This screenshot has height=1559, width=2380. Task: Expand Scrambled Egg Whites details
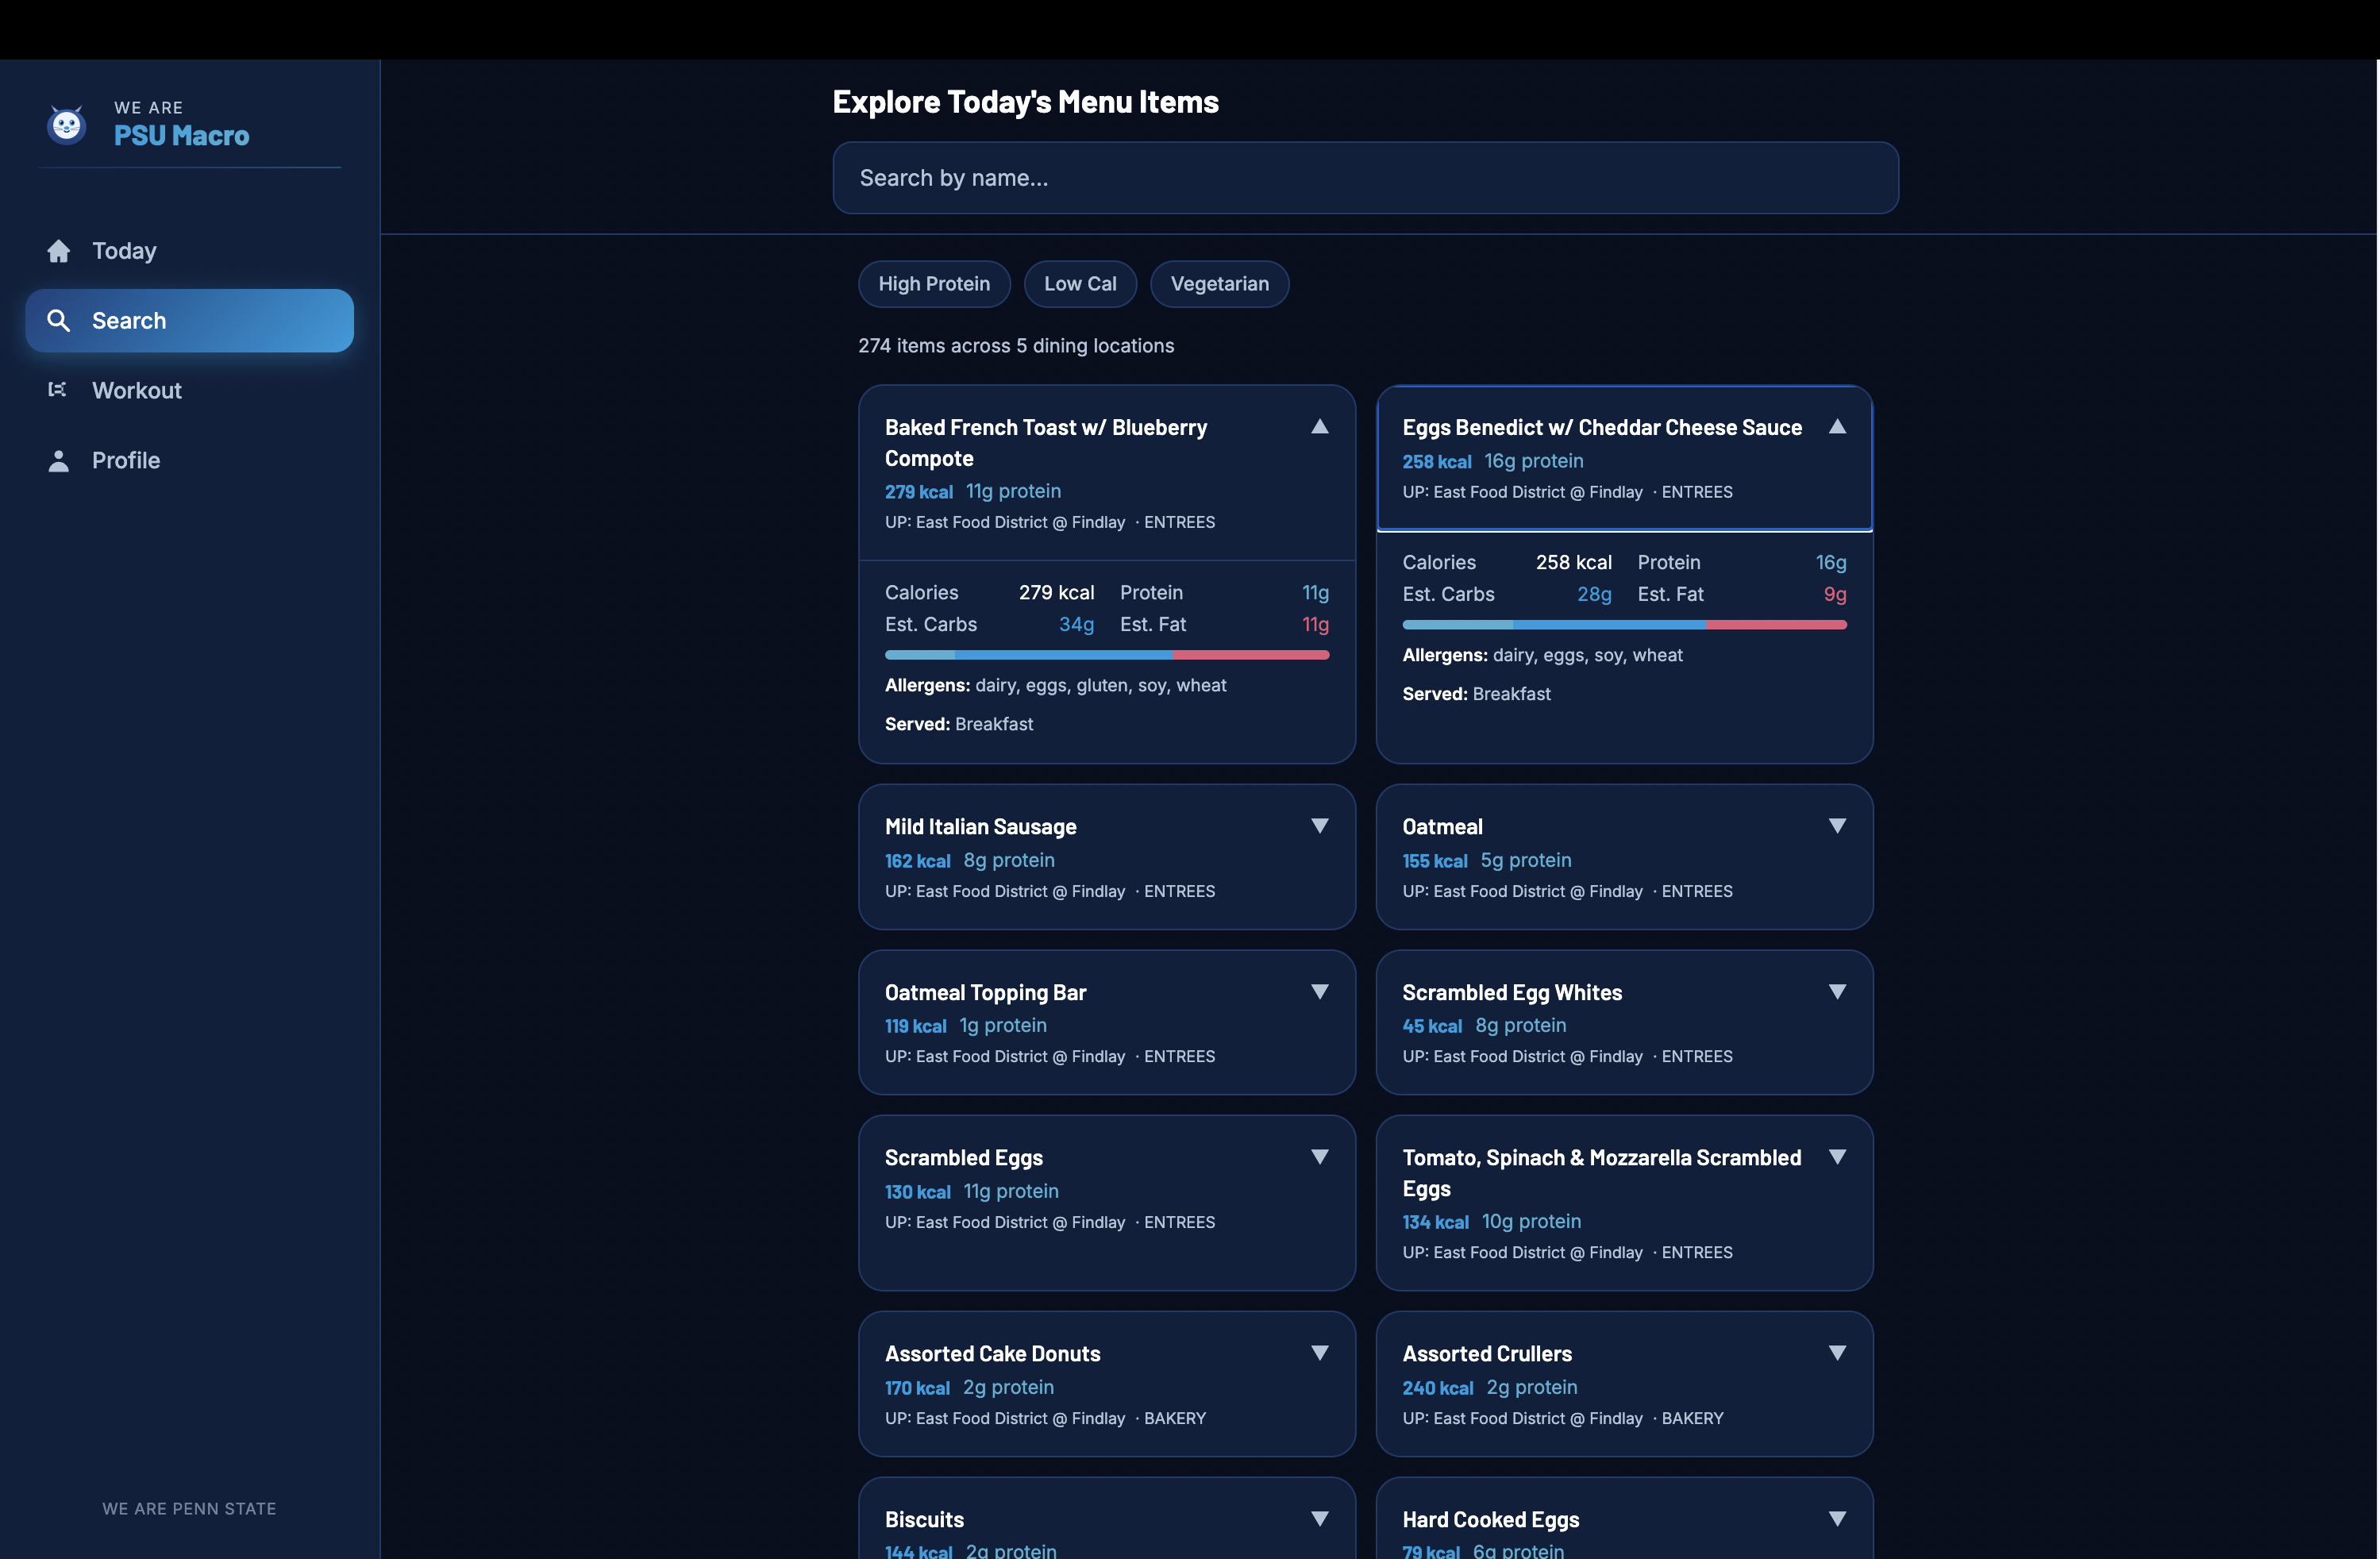(x=1836, y=992)
